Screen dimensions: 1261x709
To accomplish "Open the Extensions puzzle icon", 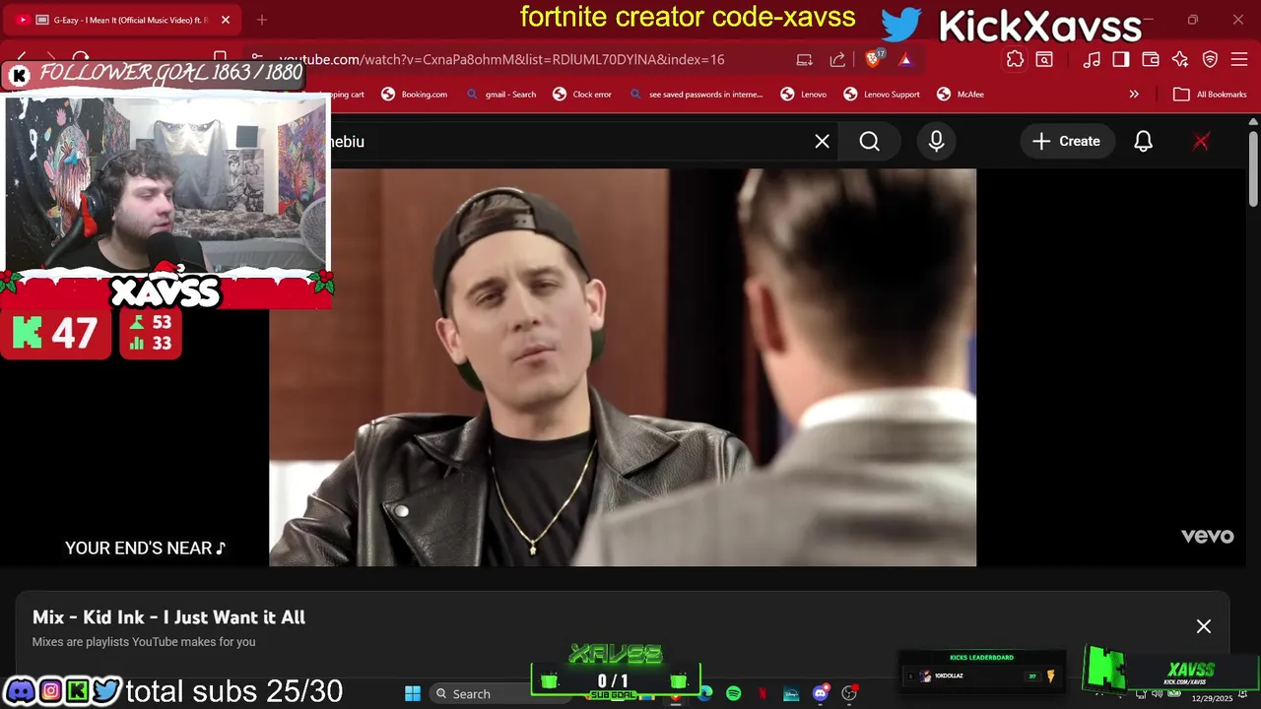I will pos(1015,59).
